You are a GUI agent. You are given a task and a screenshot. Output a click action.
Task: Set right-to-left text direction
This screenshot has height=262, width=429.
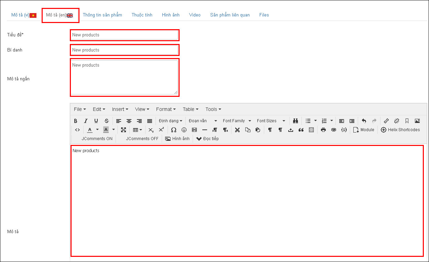[x=225, y=130]
